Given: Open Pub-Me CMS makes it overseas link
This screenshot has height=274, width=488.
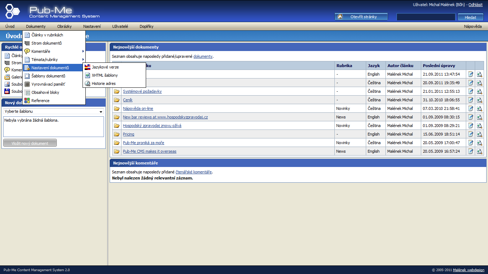Looking at the screenshot, I should pos(150,151).
